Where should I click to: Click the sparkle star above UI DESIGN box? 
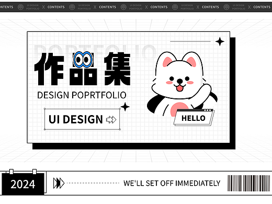(125, 107)
